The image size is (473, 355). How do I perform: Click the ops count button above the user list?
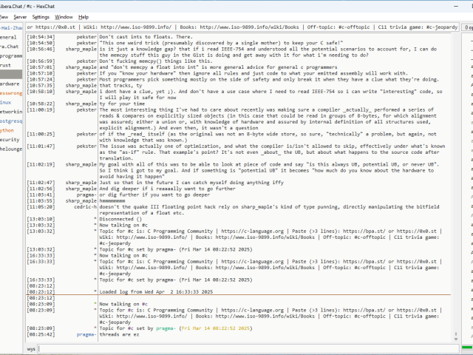tap(467, 27)
